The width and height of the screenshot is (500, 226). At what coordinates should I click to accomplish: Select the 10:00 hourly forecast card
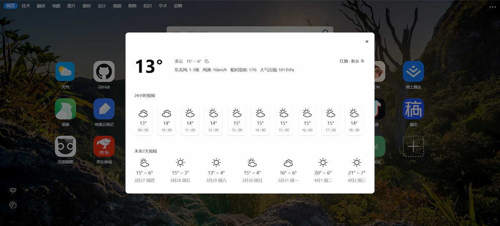coord(167,120)
